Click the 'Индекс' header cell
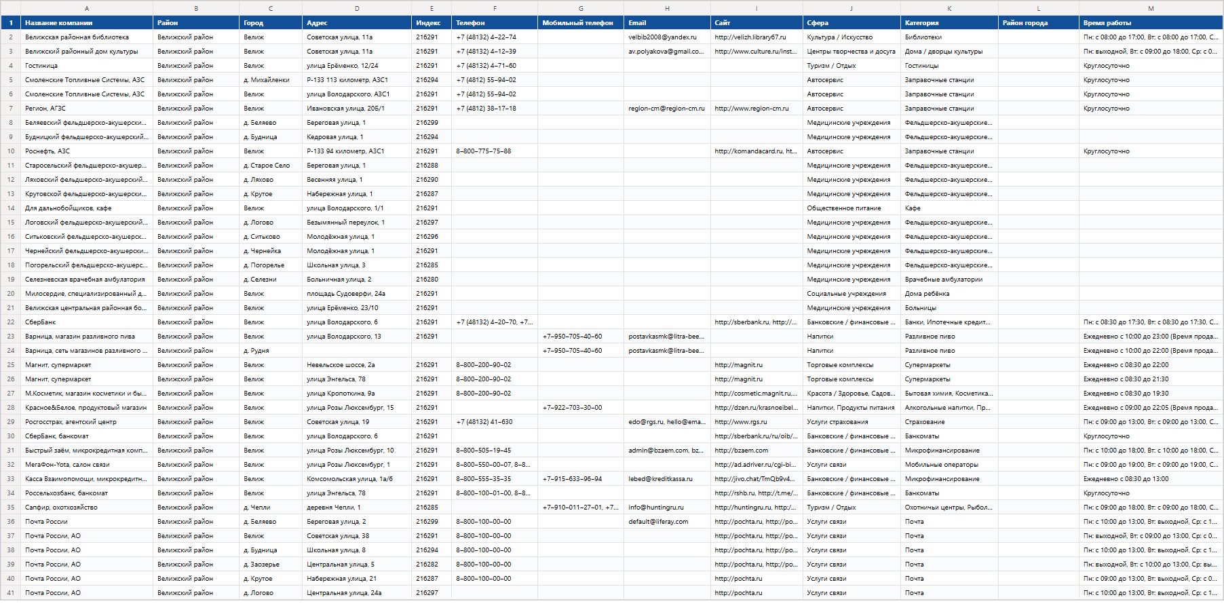The height and width of the screenshot is (612, 1224). click(x=432, y=22)
